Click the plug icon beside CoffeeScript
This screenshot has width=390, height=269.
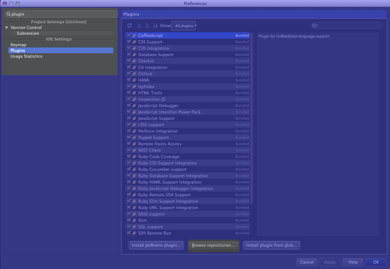coord(134,36)
